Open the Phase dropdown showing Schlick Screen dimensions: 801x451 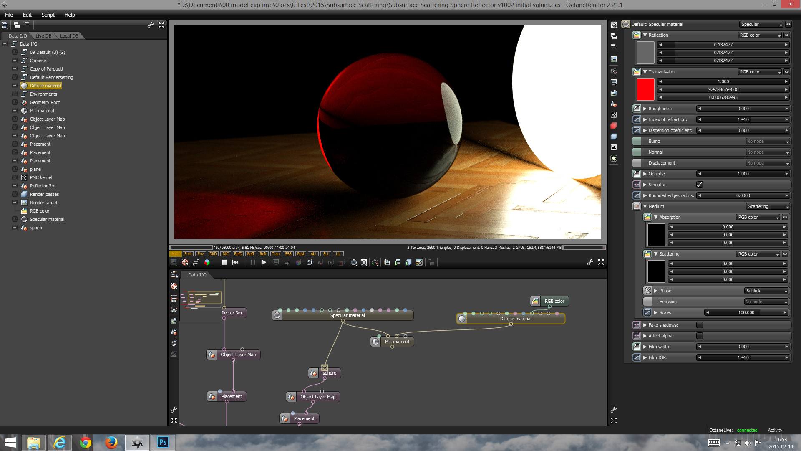pyautogui.click(x=766, y=291)
